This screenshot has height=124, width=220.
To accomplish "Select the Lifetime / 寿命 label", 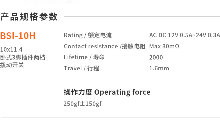I will coord(84,57).
